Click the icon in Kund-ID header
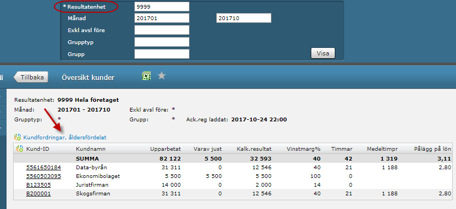The image size is (456, 209). [20, 149]
